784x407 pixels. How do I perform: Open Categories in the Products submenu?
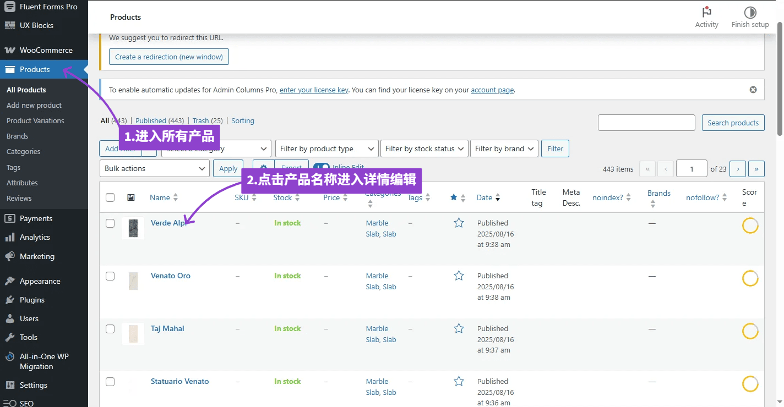[23, 151]
